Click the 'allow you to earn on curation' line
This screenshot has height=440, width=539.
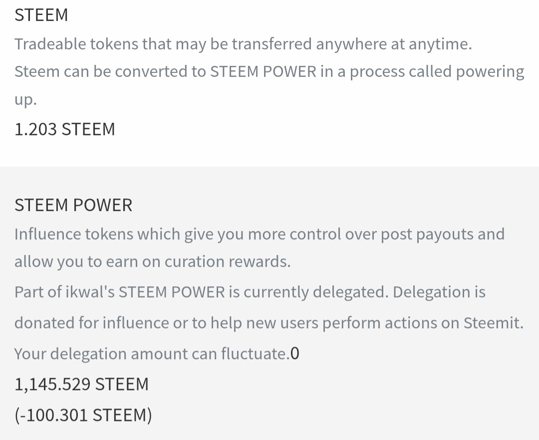pos(153,262)
